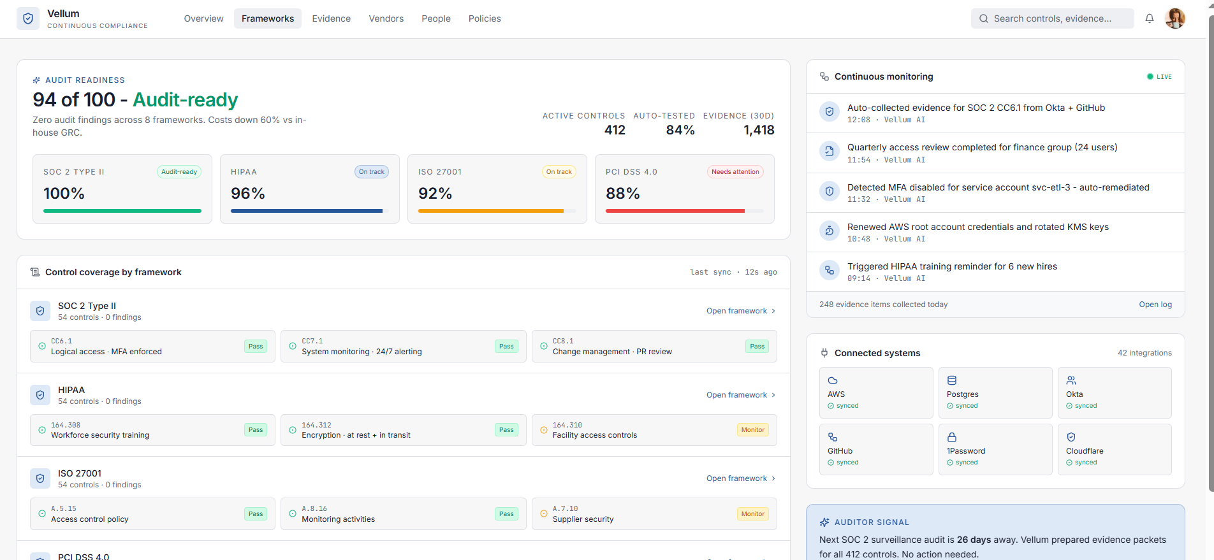
Task: Click the SOC 2 Type II shield icon
Action: [40, 311]
